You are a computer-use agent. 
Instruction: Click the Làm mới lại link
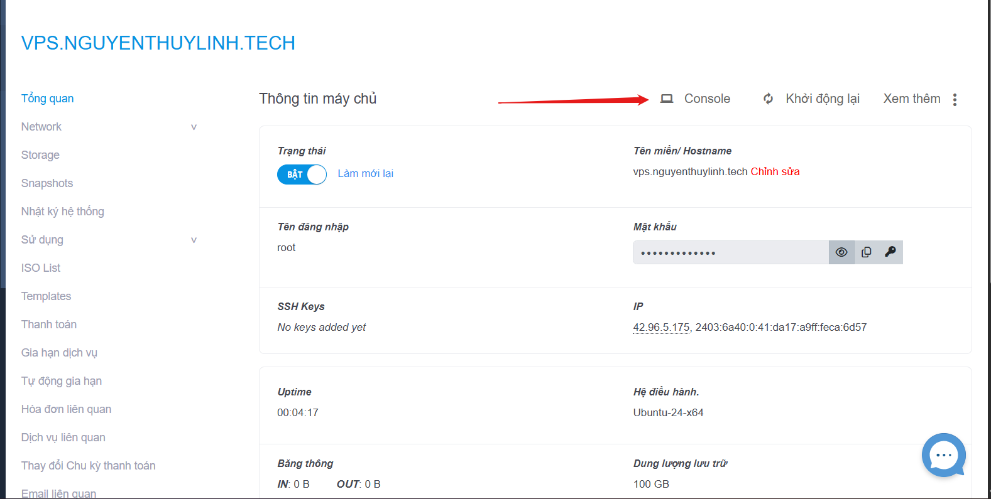tap(366, 173)
